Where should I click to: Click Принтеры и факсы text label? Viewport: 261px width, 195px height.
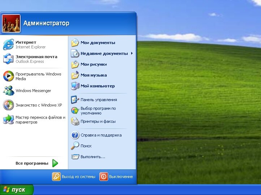[98, 121]
